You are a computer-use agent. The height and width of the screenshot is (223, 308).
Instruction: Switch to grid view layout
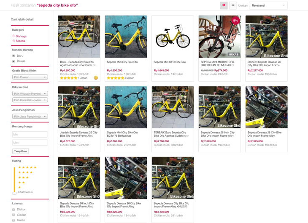224,5
